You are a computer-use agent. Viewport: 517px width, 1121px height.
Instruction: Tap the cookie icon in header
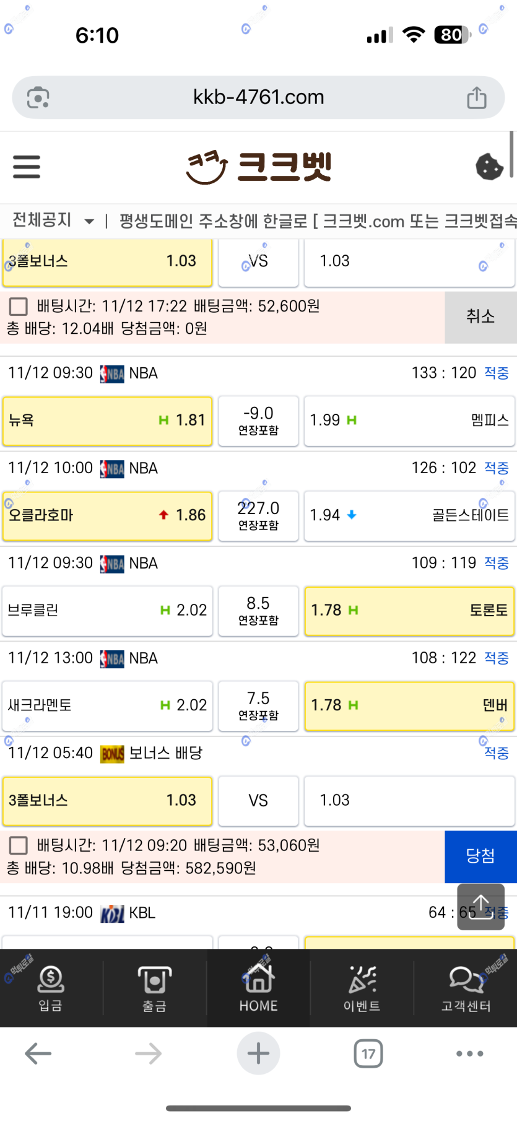(489, 167)
